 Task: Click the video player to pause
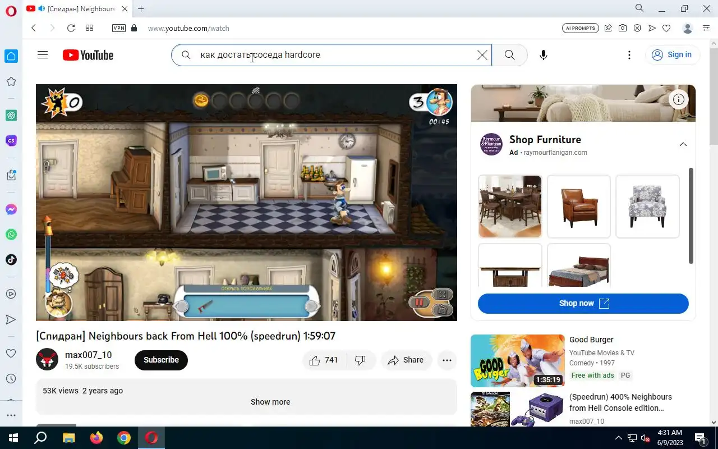(x=246, y=203)
